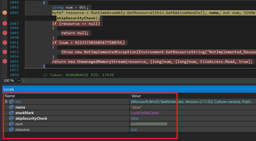Click the LookForMyCaller value

point(145,113)
